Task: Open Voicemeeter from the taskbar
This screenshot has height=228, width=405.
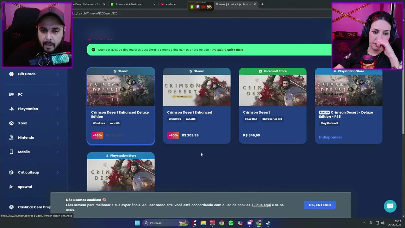Action: click(x=212, y=223)
